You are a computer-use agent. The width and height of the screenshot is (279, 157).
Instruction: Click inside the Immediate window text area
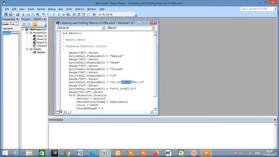(161, 135)
